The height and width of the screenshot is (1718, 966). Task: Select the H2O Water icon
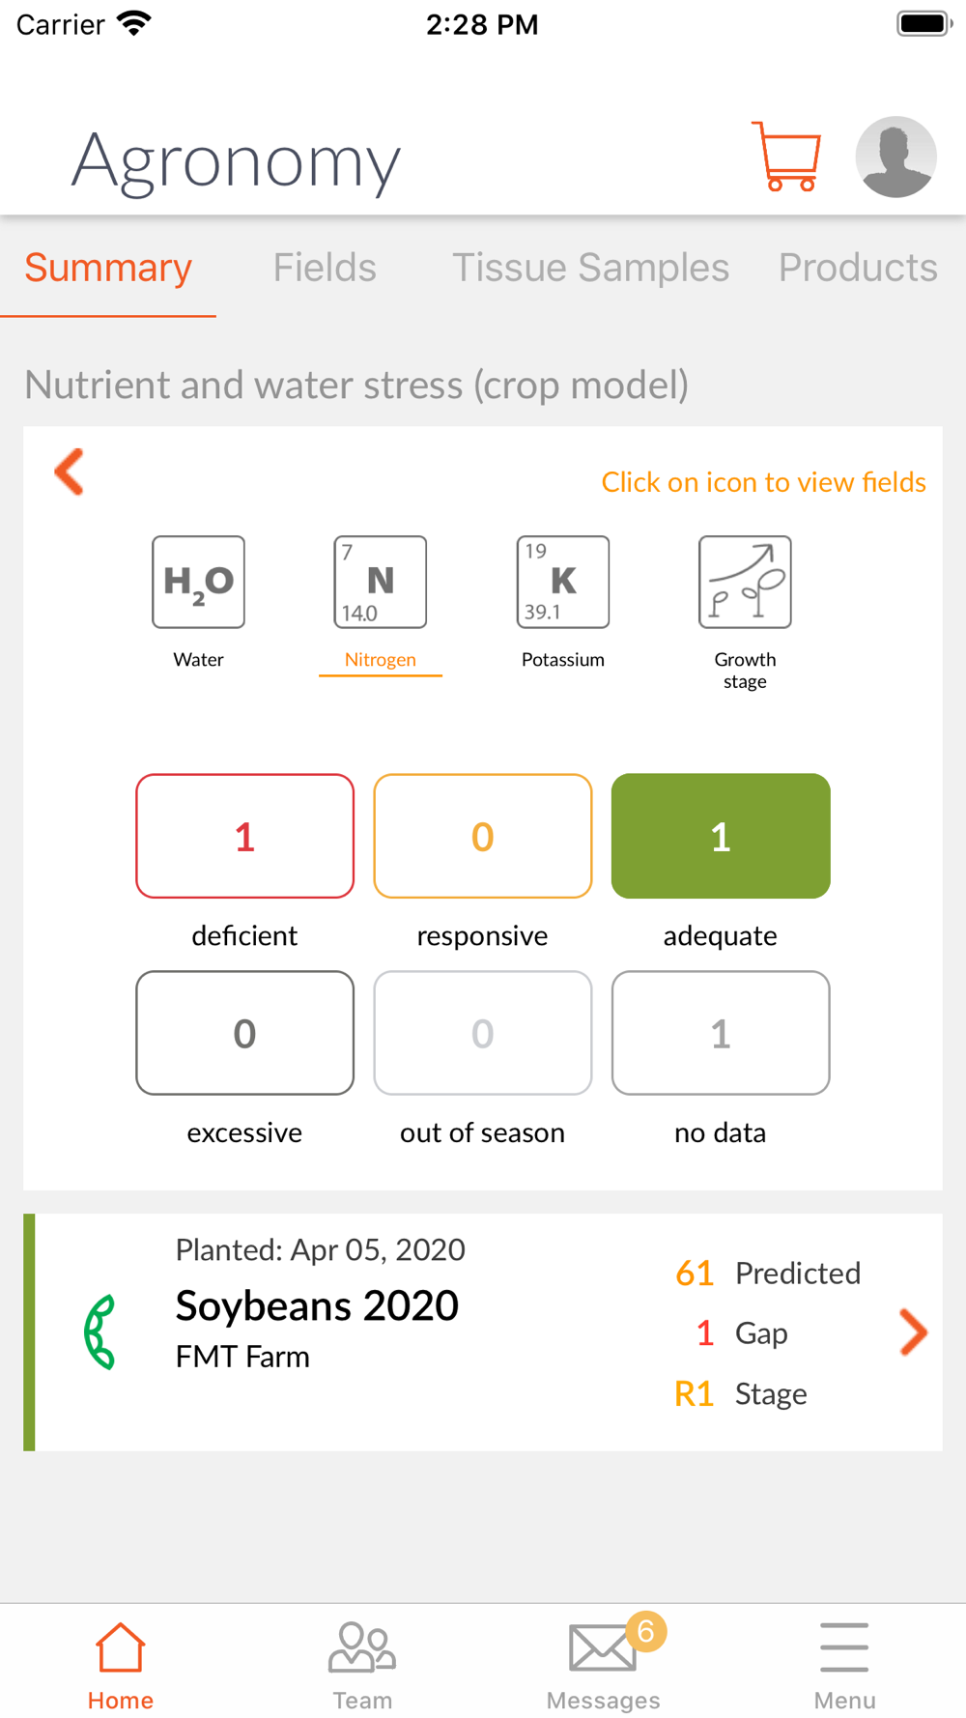[198, 583]
